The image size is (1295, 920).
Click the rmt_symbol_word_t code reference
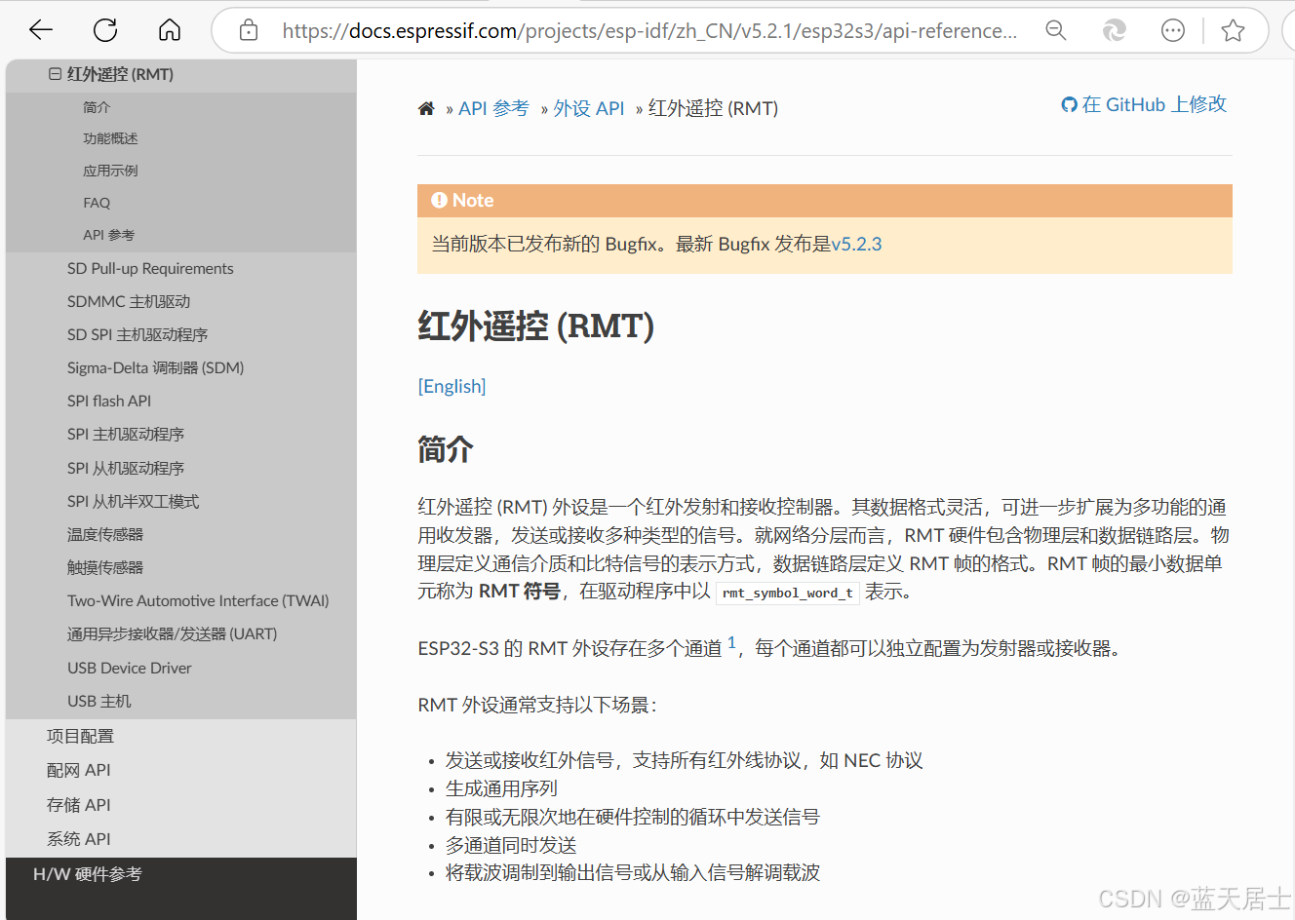(788, 593)
